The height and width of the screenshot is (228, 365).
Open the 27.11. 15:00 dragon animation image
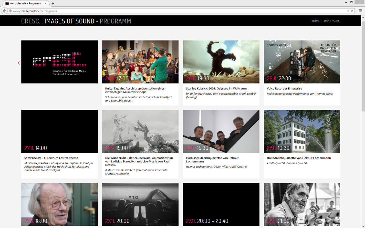click(x=140, y=131)
